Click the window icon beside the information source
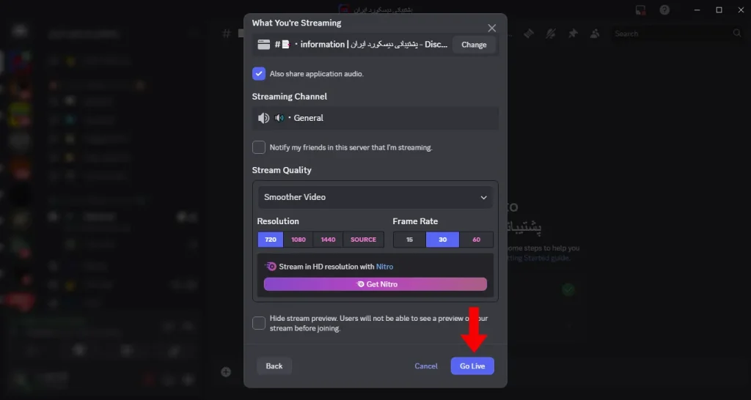The image size is (751, 400). click(x=264, y=45)
